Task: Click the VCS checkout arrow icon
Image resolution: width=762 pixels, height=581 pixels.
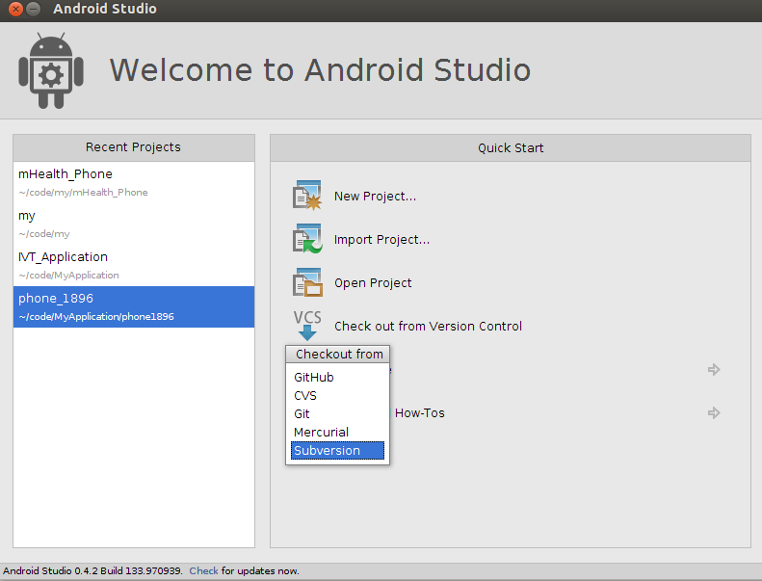Action: click(307, 326)
